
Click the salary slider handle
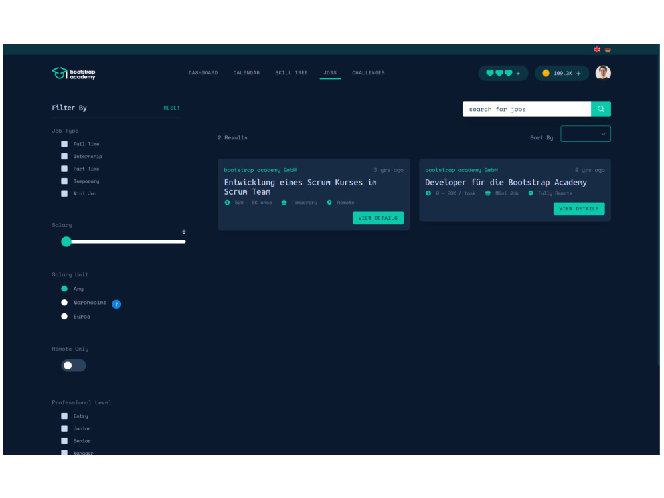coord(66,242)
